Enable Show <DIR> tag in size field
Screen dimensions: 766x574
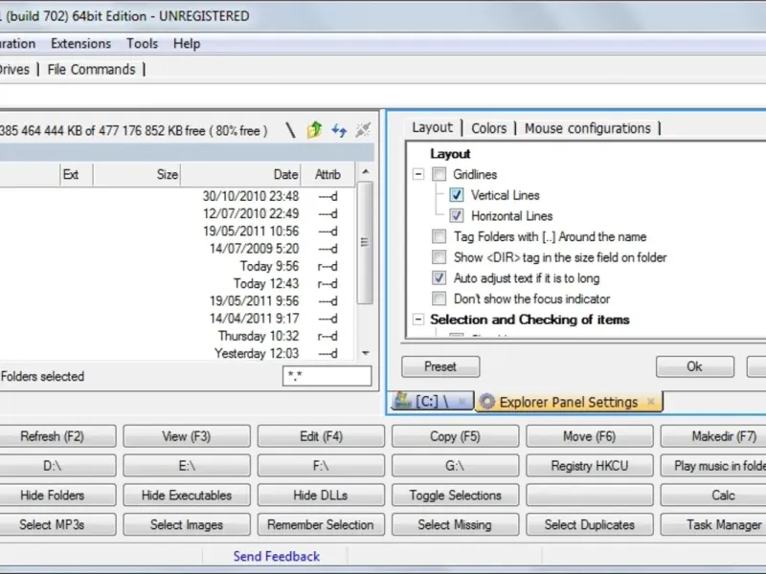(x=439, y=257)
